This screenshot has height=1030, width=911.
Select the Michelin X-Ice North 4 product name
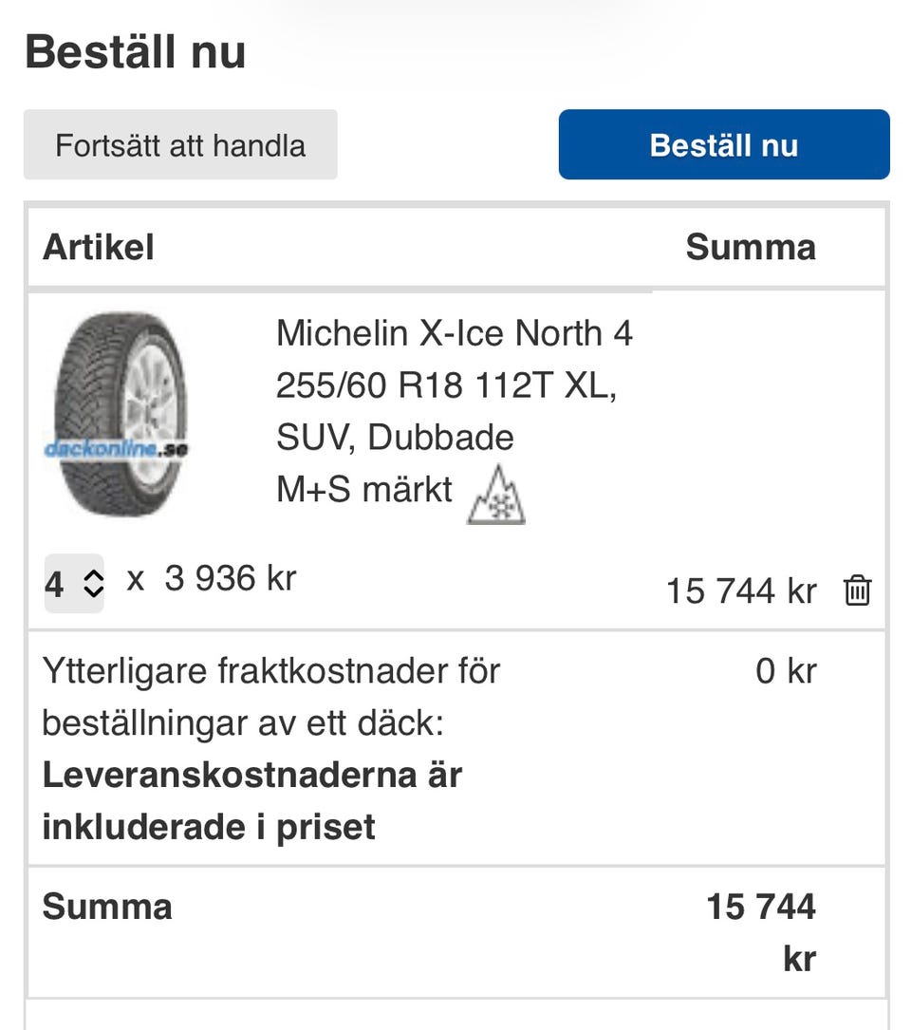point(454,333)
